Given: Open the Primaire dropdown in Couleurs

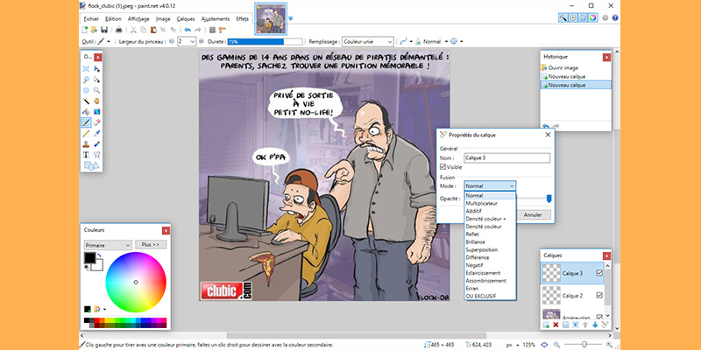Looking at the screenshot, I should (x=108, y=245).
